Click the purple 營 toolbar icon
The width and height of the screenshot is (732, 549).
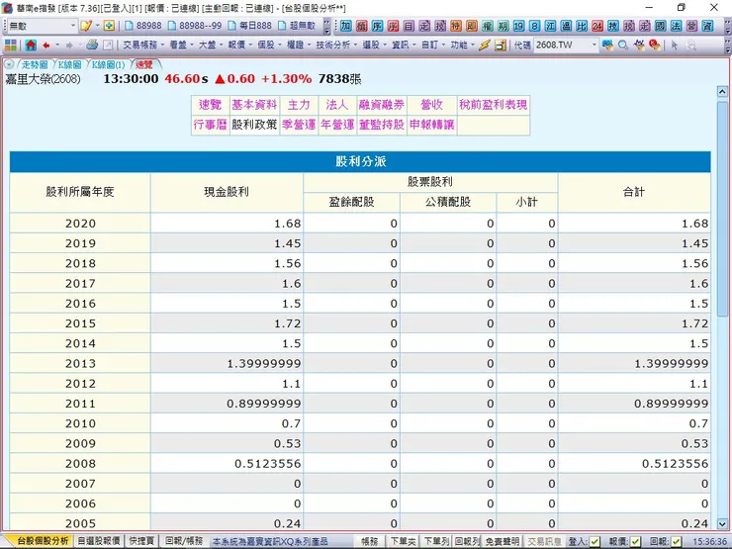coord(691,26)
